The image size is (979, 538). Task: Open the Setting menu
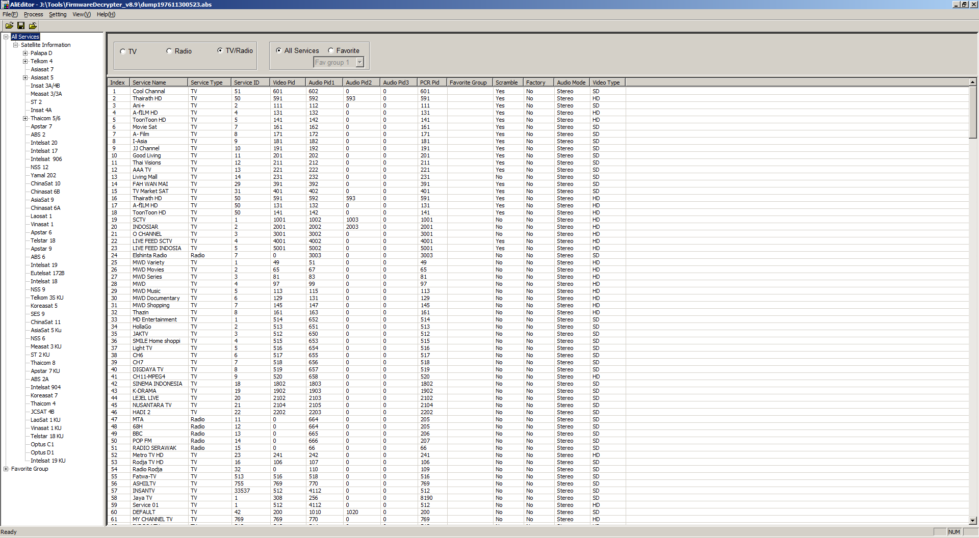tap(58, 14)
